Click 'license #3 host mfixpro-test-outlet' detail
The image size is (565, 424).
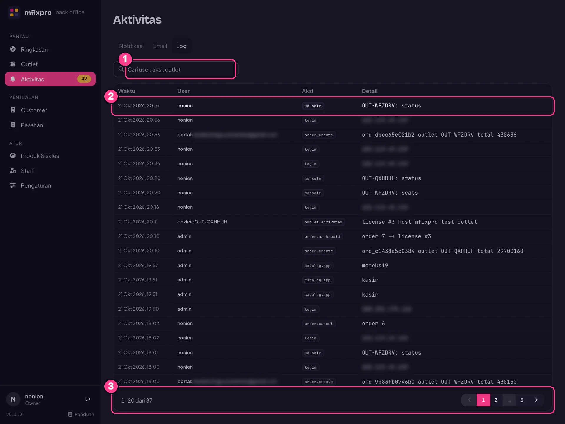[x=419, y=222]
